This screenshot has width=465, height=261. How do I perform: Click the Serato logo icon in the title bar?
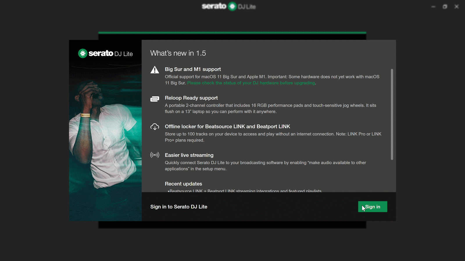pyautogui.click(x=232, y=6)
